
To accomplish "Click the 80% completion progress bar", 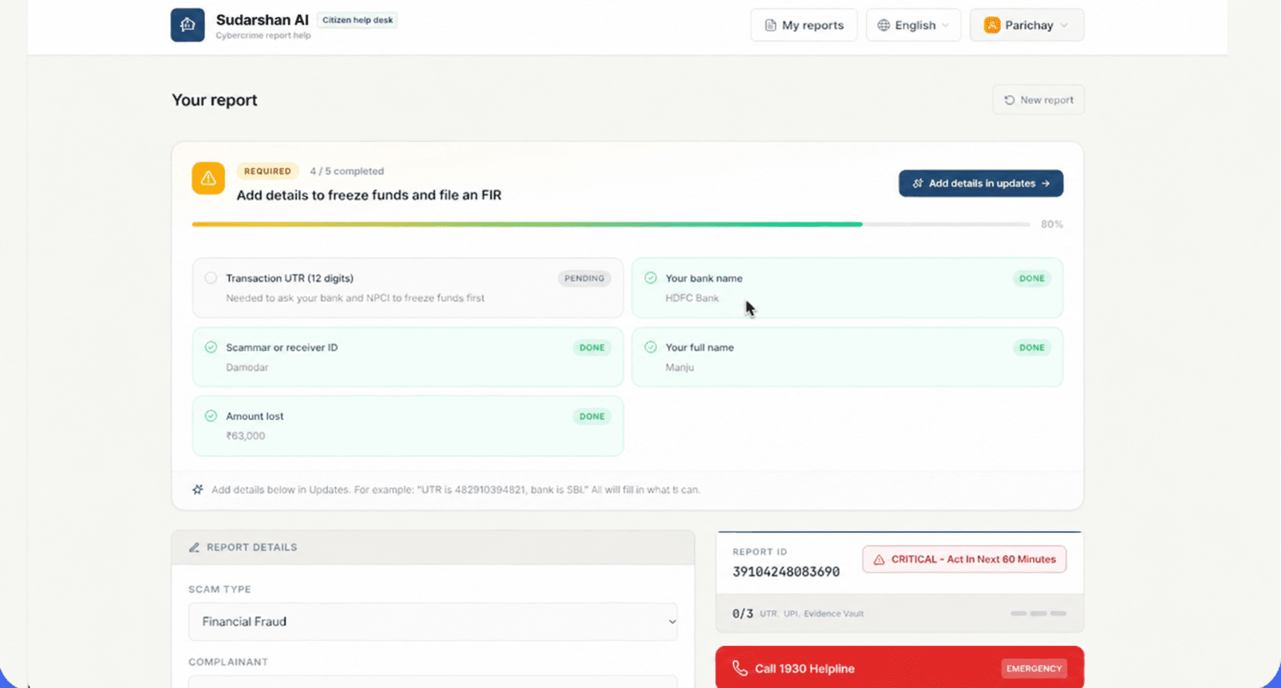I will [611, 224].
